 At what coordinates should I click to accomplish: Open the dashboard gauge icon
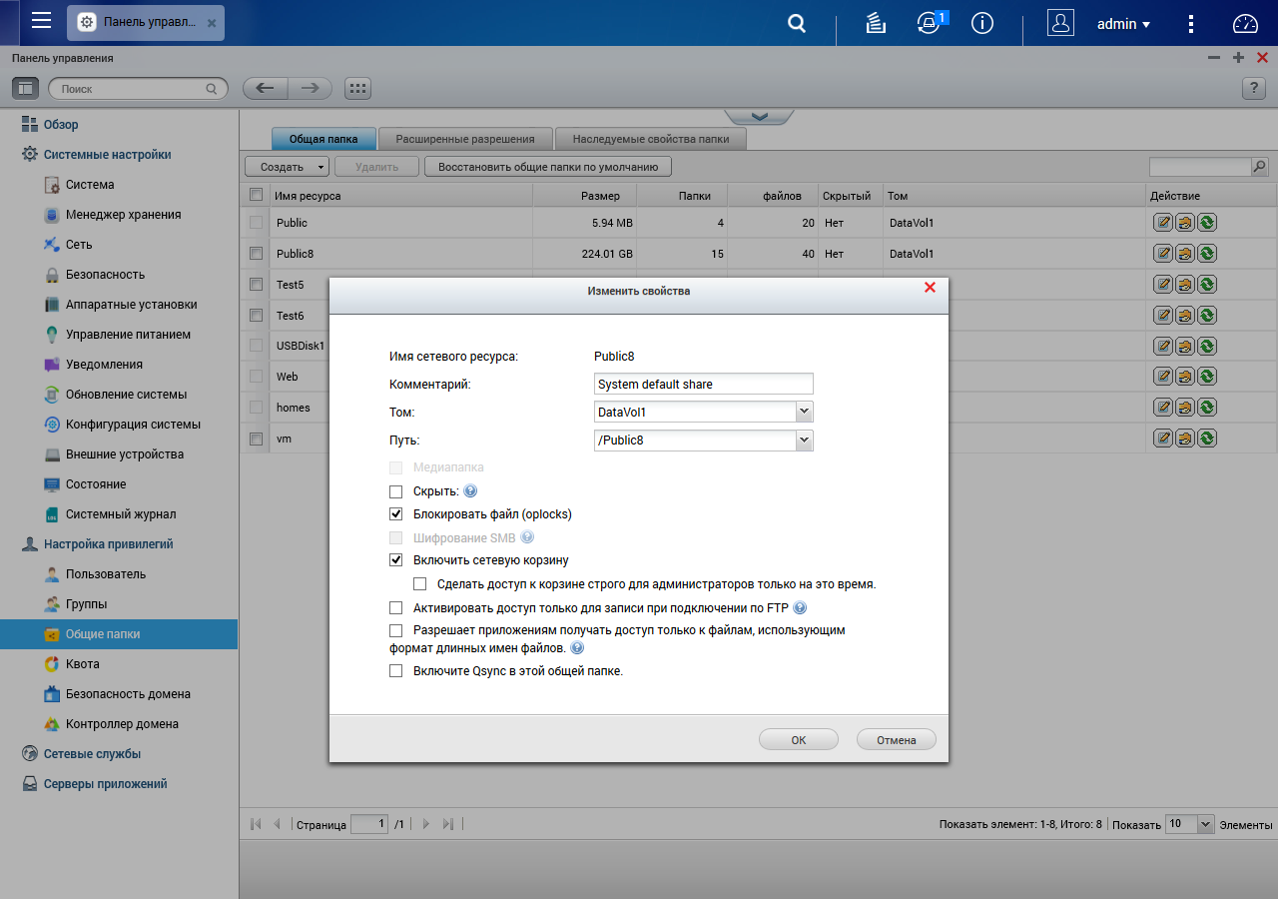tap(1246, 24)
